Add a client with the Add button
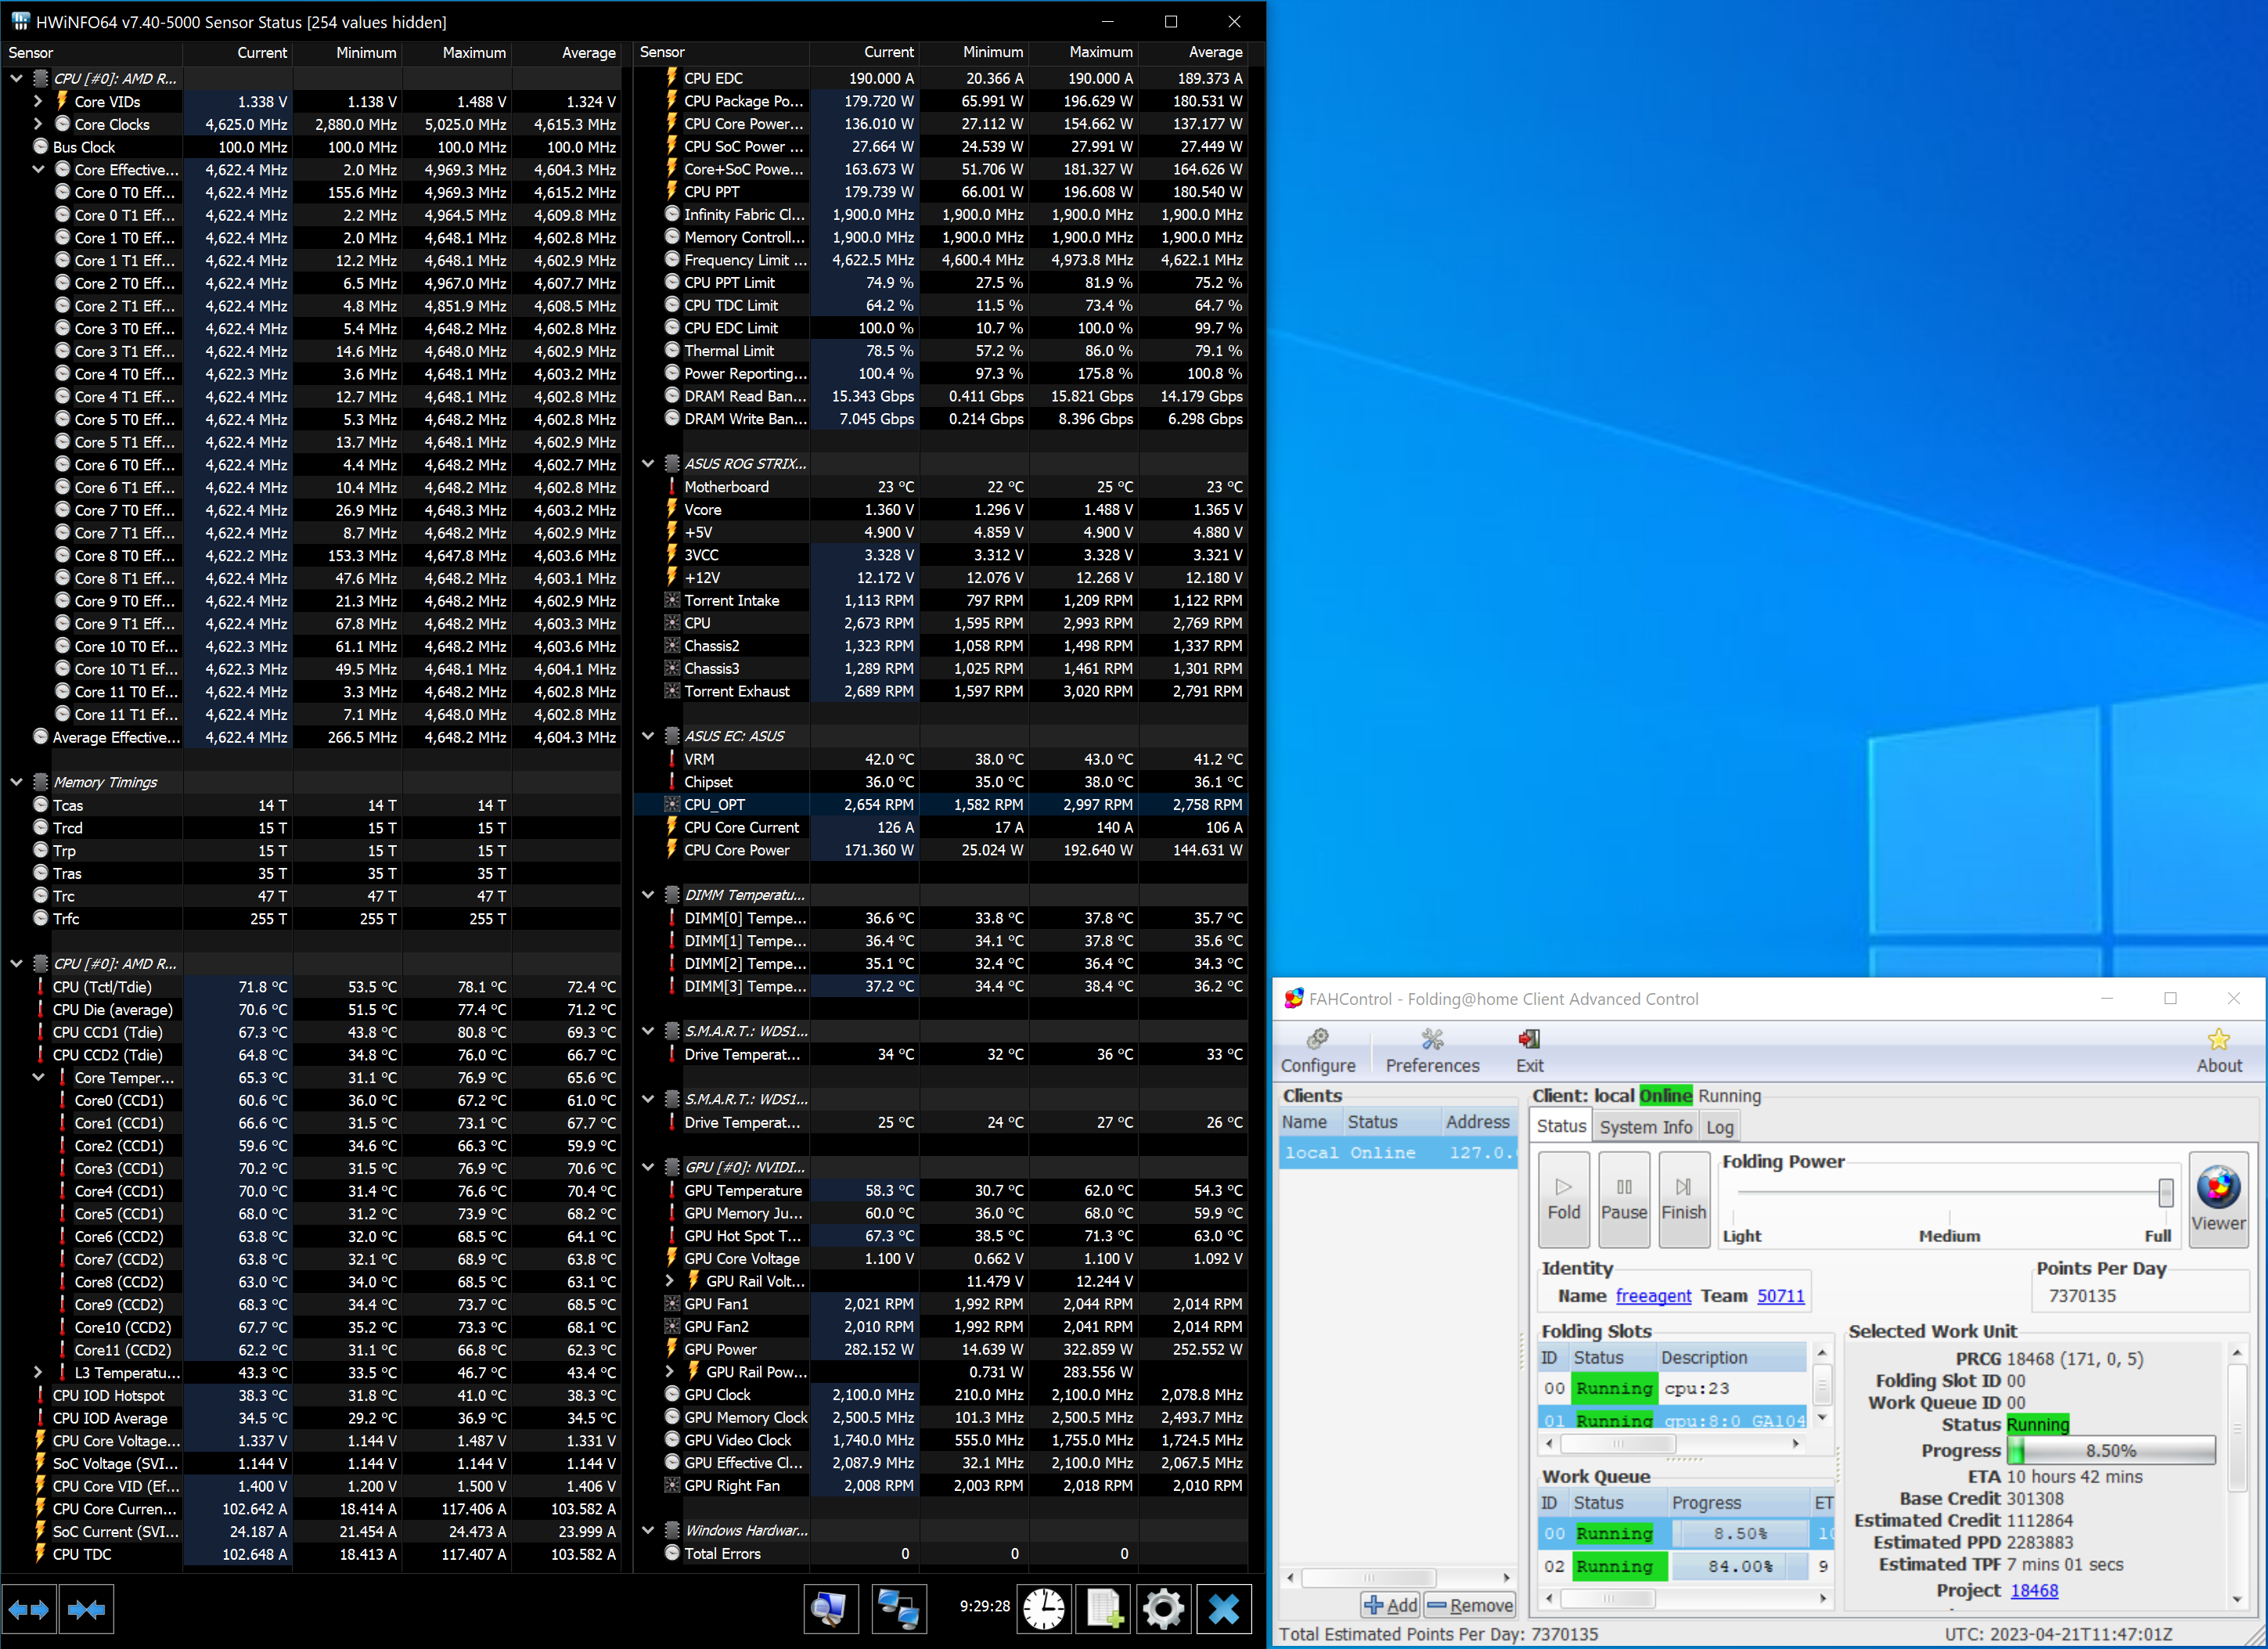Viewport: 2268px width, 1649px height. [x=1390, y=1605]
